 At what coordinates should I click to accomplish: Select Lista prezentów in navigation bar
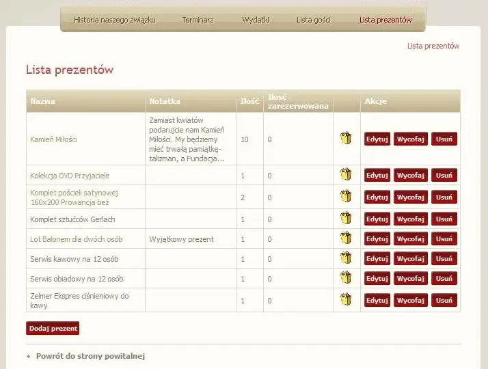(385, 20)
